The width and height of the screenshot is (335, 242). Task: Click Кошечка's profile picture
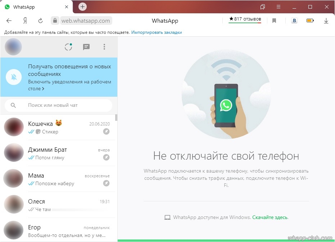click(x=14, y=127)
